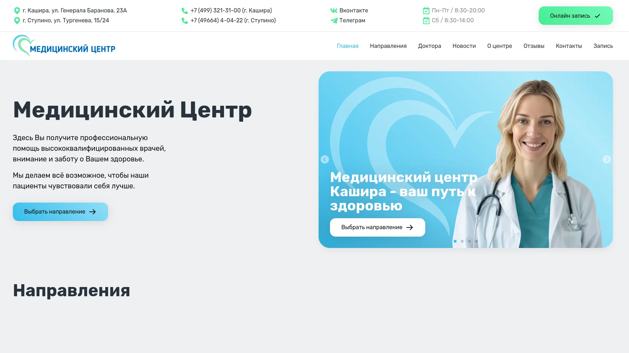Click the calendar icon beside Сб hours
629x353 pixels.
pos(426,21)
